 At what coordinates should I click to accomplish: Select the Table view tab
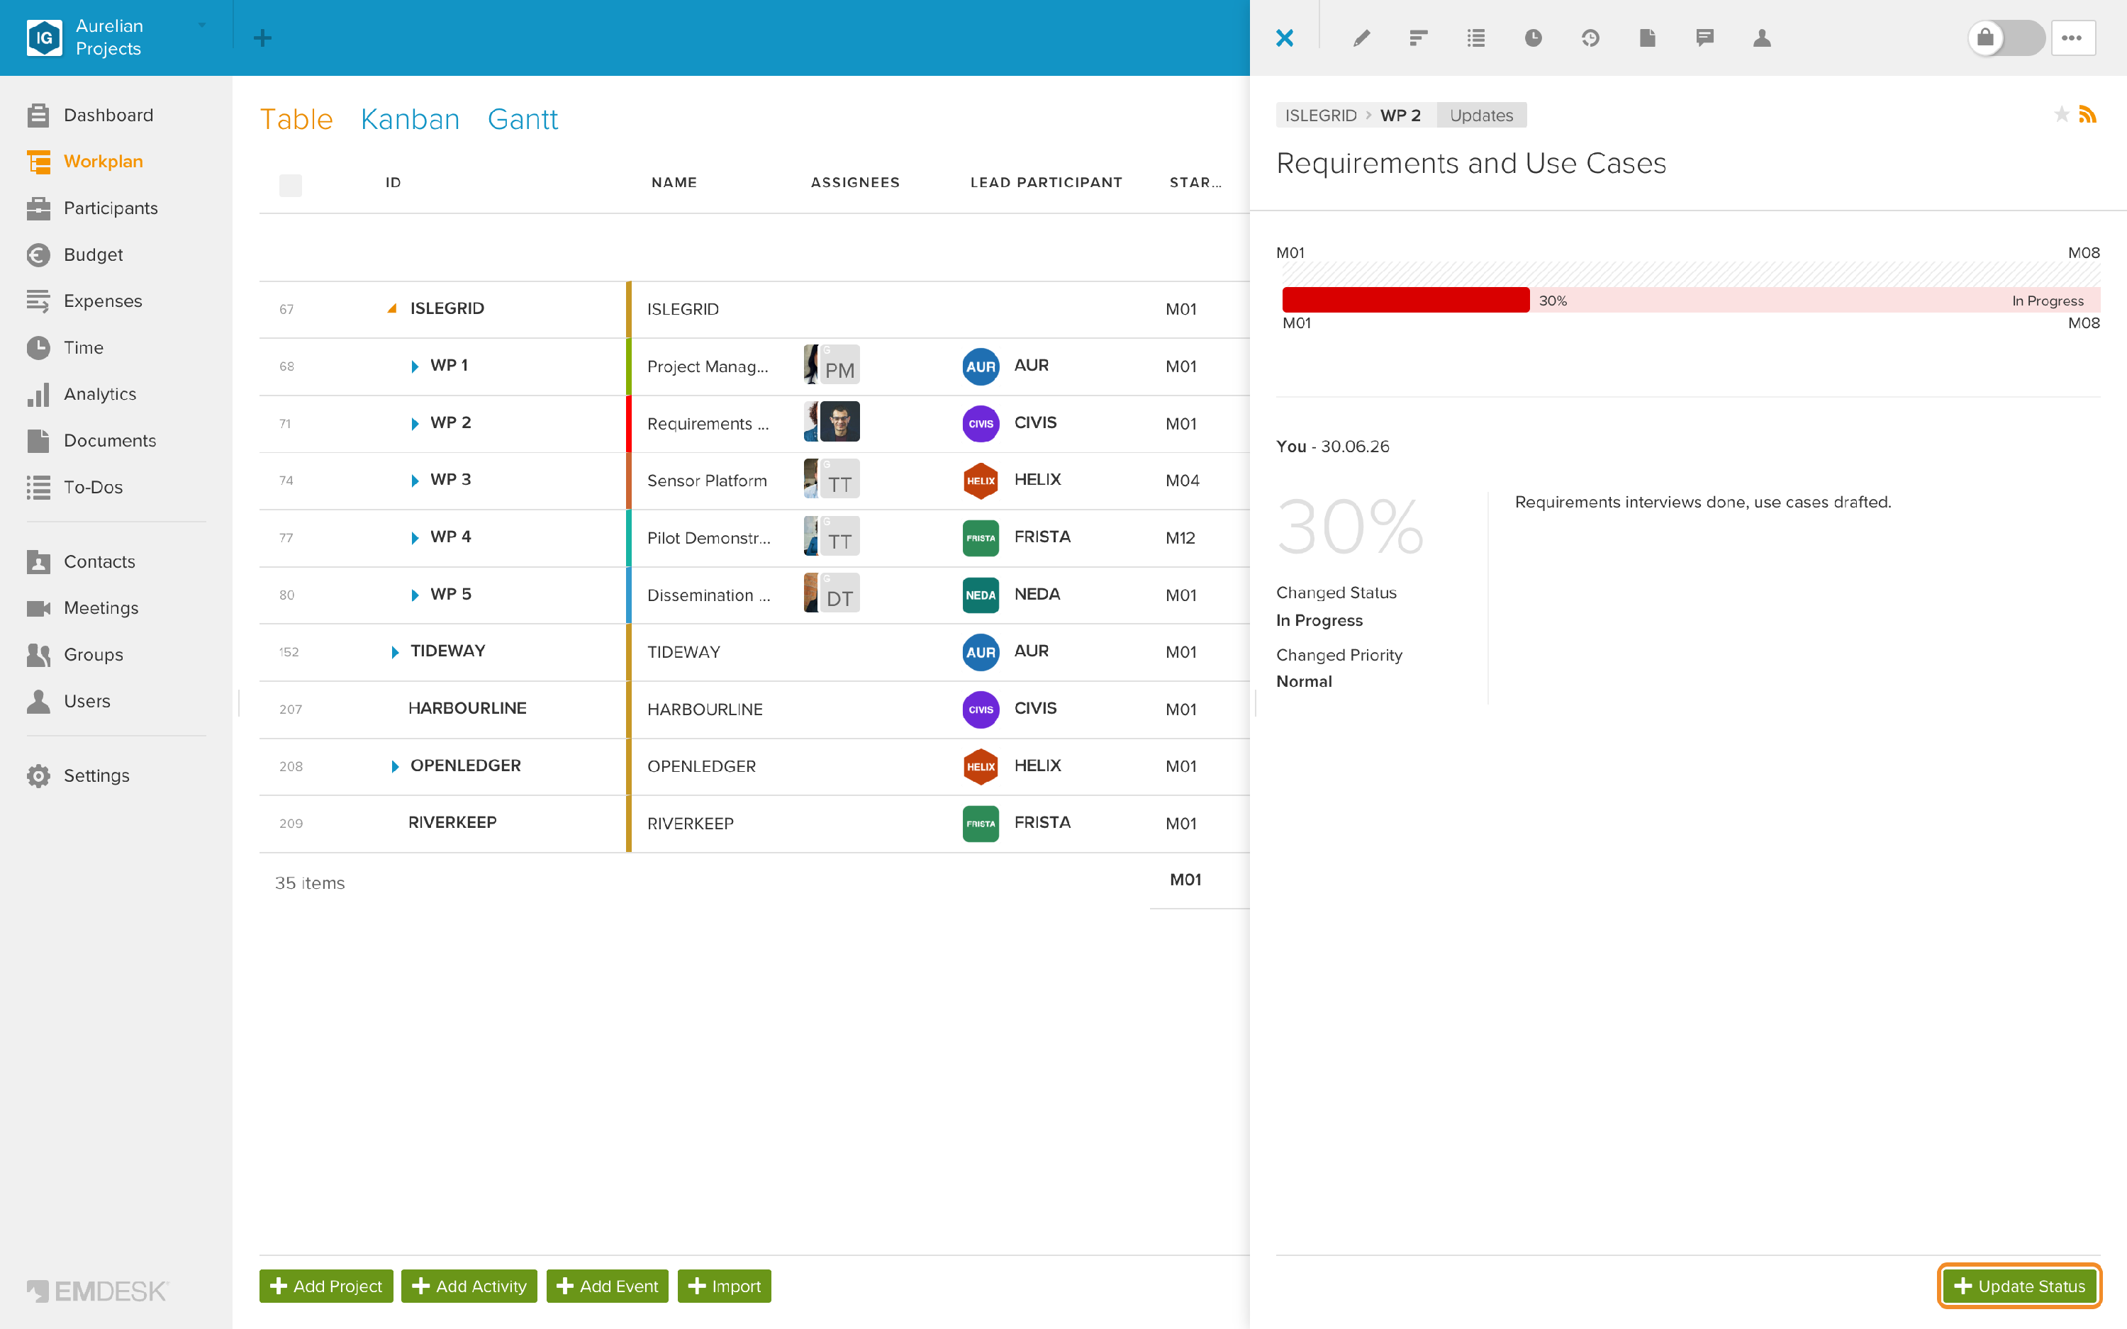(296, 118)
